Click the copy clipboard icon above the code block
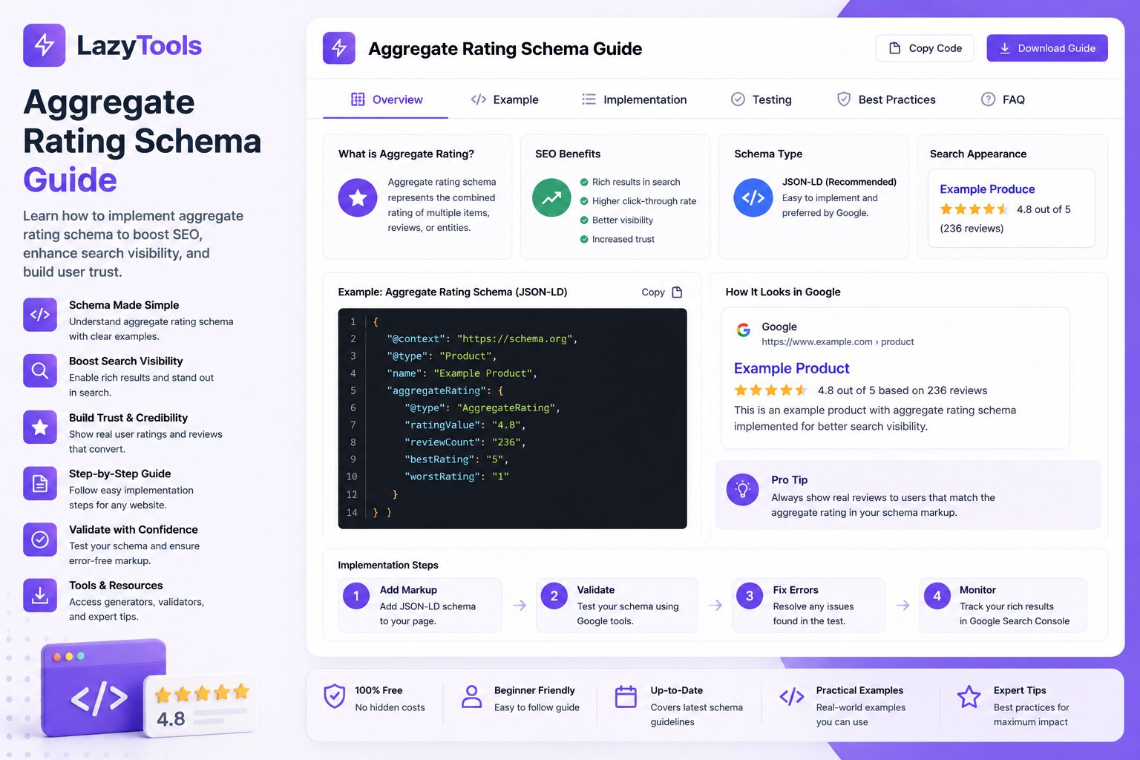The image size is (1140, 760). click(677, 292)
